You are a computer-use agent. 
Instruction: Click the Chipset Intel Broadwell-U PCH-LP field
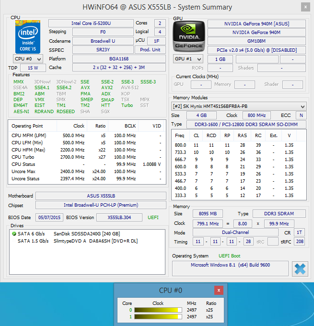point(101,205)
